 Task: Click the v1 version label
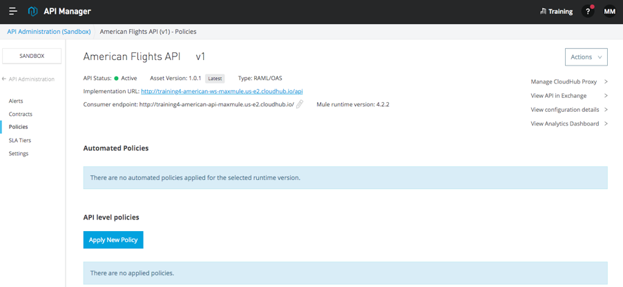(200, 57)
